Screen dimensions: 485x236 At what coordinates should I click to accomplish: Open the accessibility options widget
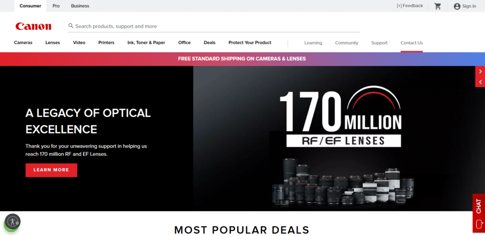[12, 221]
